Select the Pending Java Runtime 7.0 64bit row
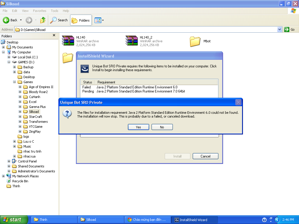The height and width of the screenshot is (224, 299). 149,91
